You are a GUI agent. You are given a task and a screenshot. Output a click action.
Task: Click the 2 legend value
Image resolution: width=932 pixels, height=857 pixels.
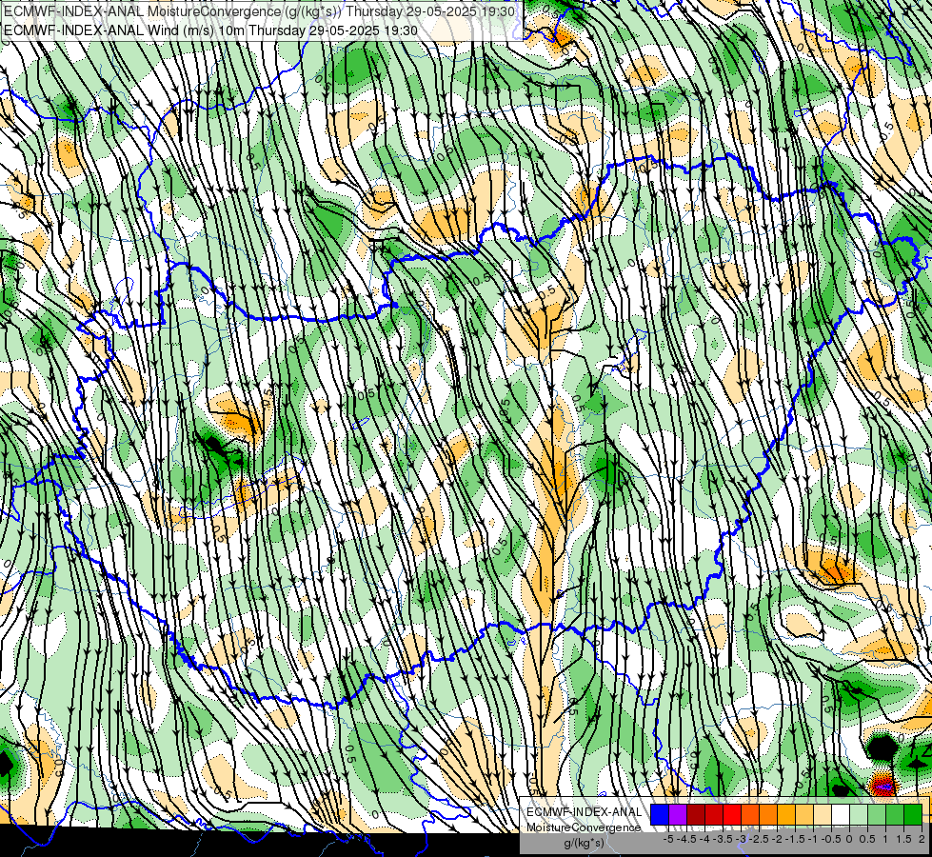[922, 839]
